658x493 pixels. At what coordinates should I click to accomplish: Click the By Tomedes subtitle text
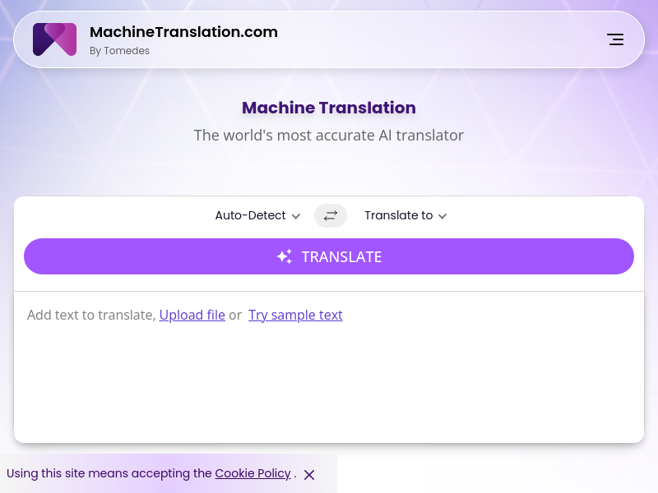[x=119, y=51]
